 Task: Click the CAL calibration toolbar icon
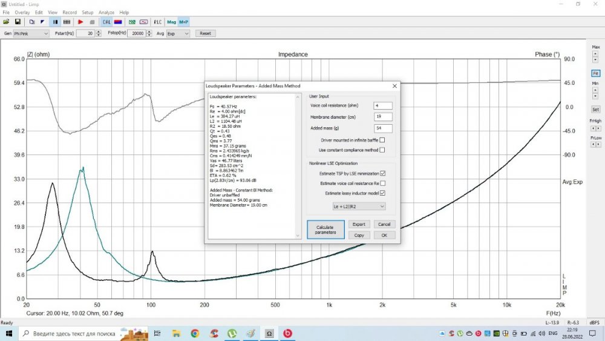coord(105,22)
